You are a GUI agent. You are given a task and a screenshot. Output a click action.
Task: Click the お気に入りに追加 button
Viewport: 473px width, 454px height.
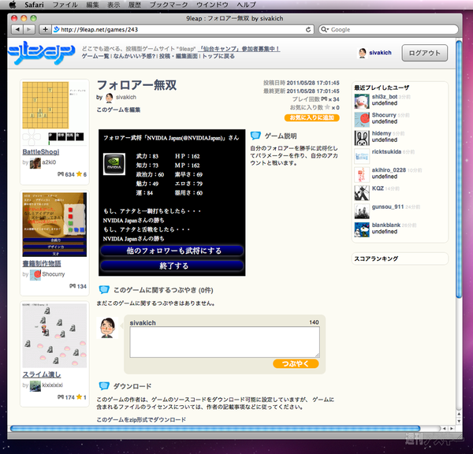coord(312,117)
